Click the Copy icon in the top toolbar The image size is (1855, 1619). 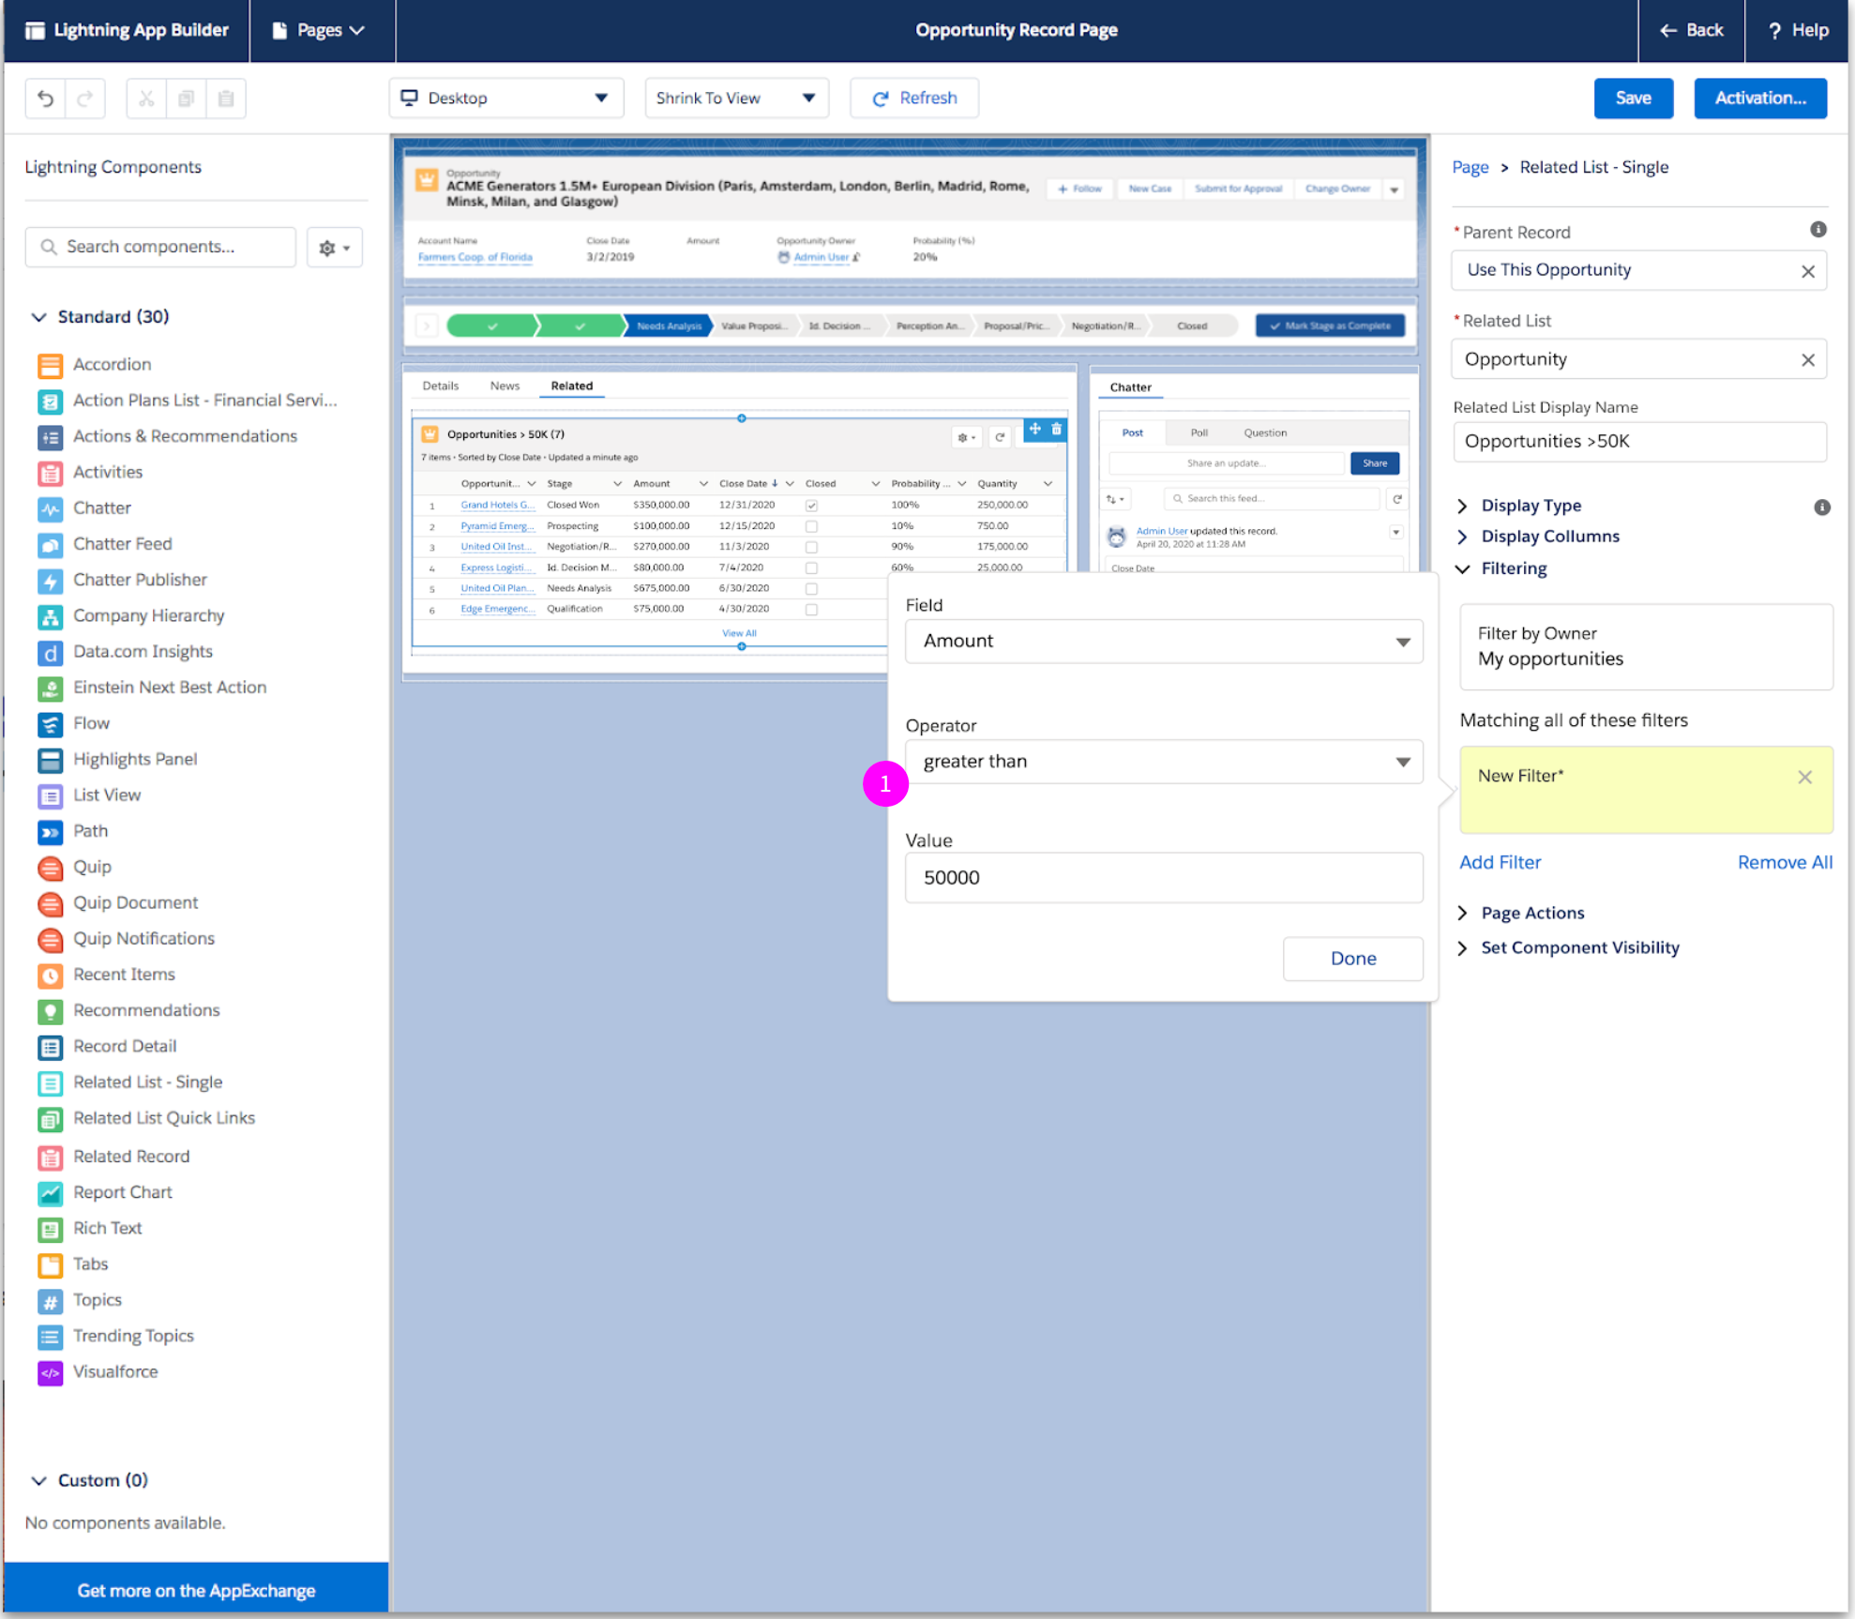(186, 98)
